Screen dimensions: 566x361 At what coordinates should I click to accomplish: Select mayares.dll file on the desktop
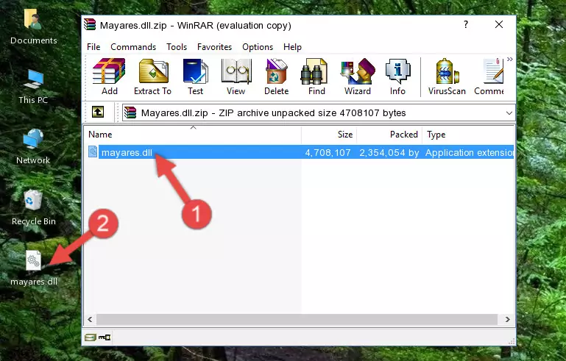pos(33,268)
